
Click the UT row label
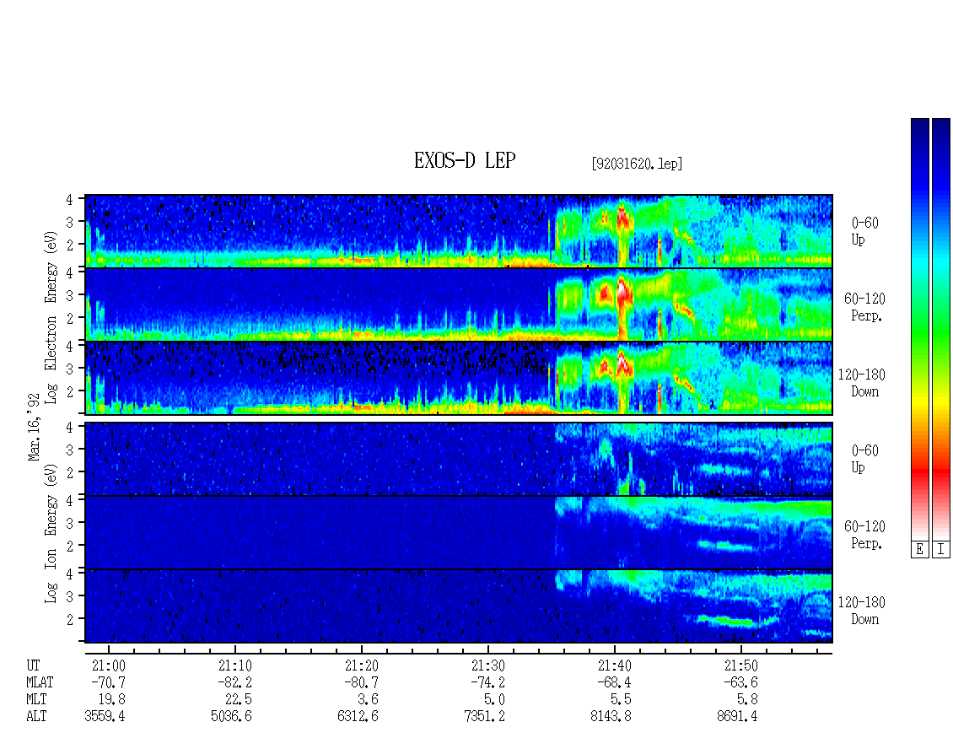pyautogui.click(x=33, y=665)
